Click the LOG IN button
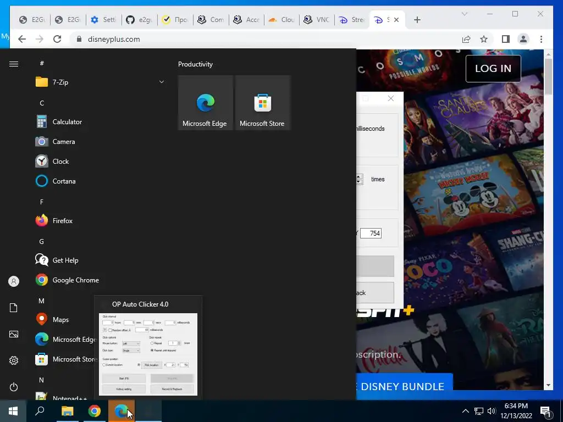 (x=493, y=69)
